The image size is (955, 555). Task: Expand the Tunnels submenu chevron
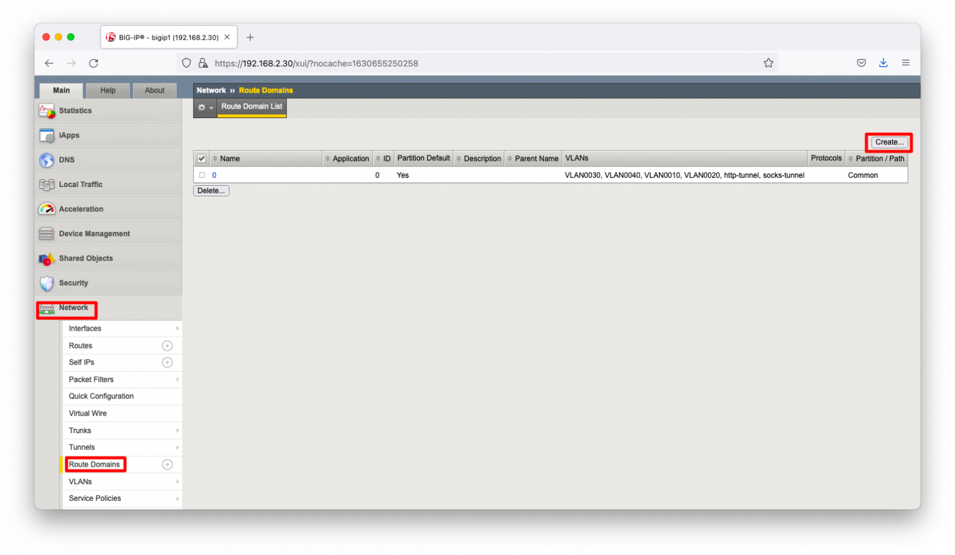(177, 447)
